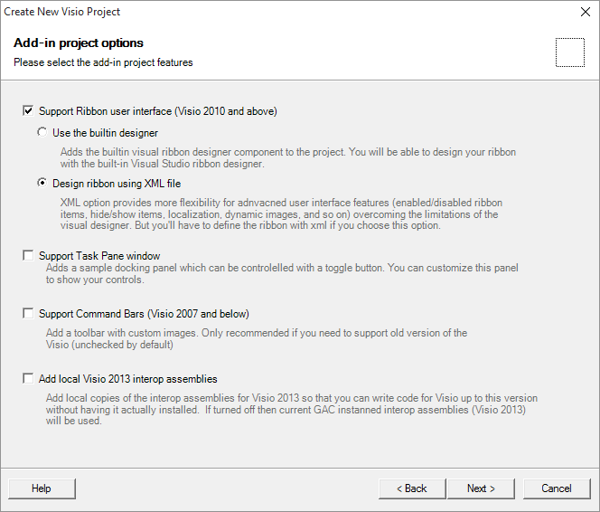Click the 'Design ribbon using XML file' label text
This screenshot has height=512, width=600.
(117, 184)
